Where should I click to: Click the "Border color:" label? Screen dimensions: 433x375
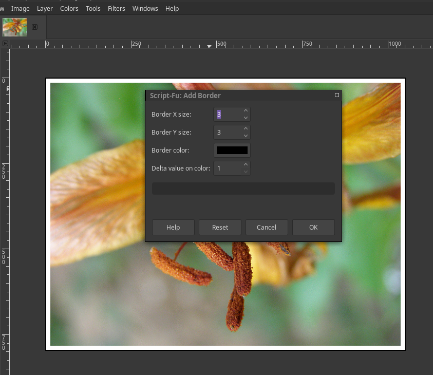tap(171, 150)
